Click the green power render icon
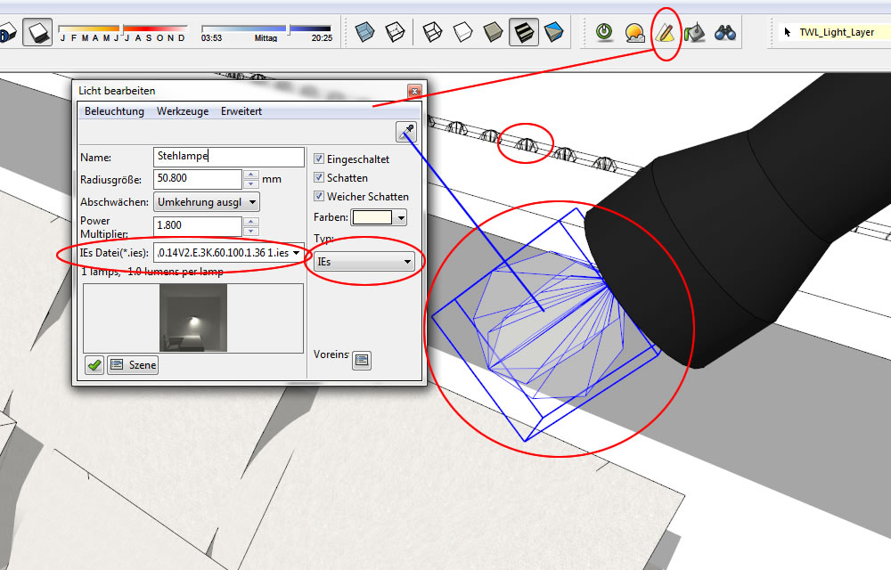 (605, 33)
